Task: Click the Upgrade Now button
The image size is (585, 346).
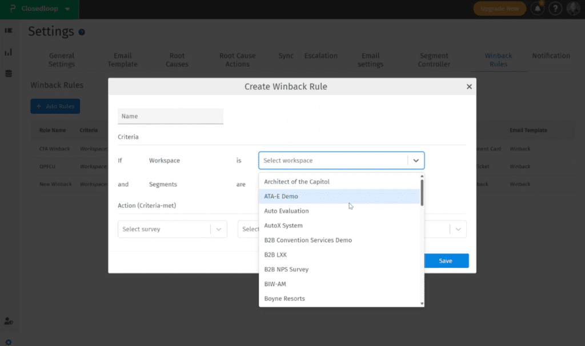Action: pyautogui.click(x=499, y=9)
